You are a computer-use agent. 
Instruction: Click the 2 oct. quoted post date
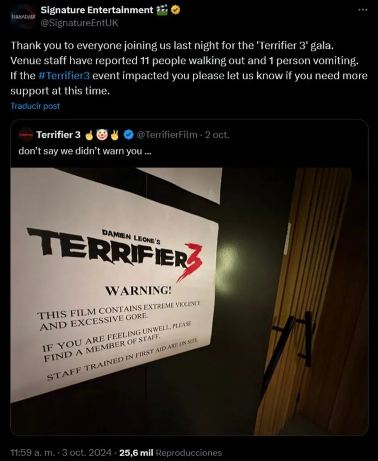click(217, 135)
